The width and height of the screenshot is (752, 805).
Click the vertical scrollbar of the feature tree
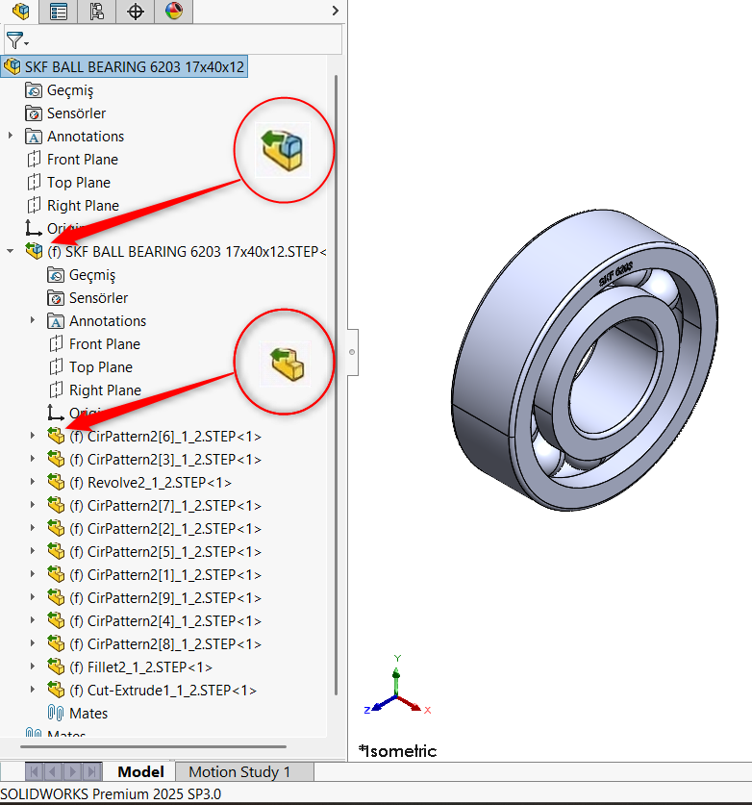coord(337,385)
